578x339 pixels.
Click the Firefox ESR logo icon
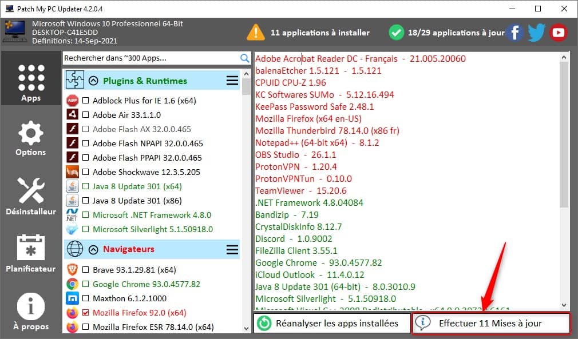[72, 327]
